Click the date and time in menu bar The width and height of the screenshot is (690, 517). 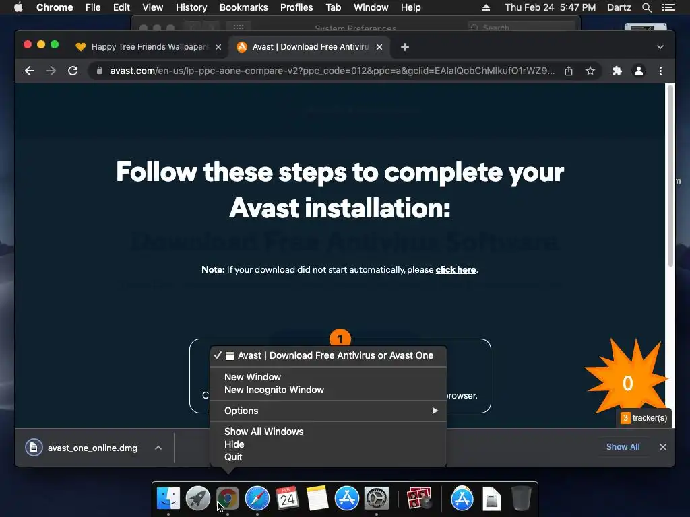tap(550, 7)
